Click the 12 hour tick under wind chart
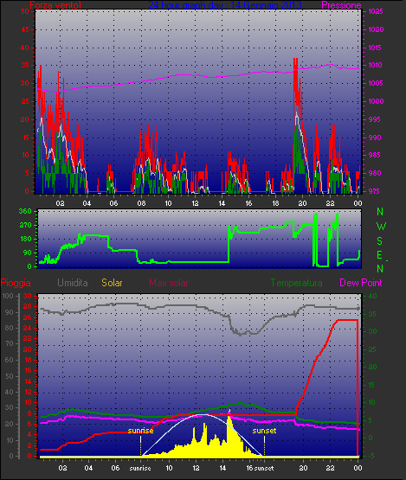 point(195,203)
